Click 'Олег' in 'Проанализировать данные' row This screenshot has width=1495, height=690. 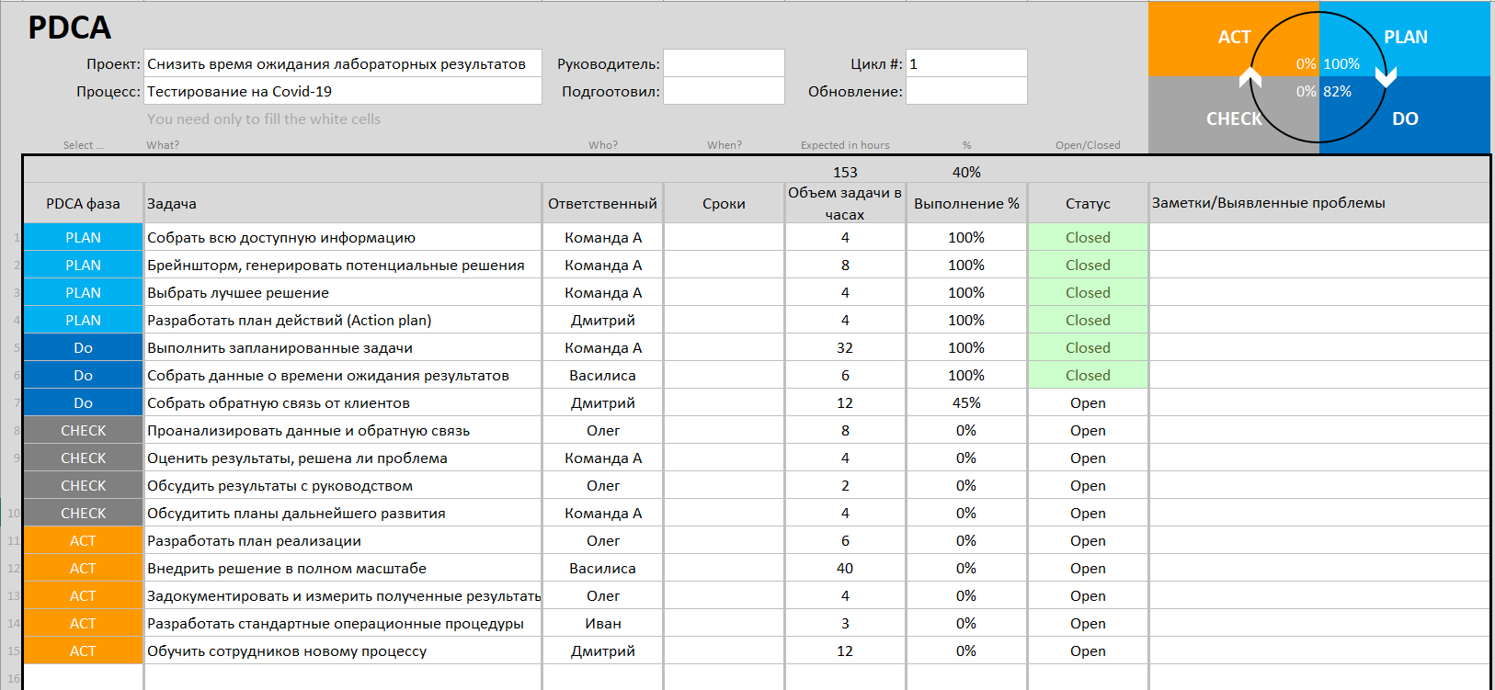click(x=602, y=430)
